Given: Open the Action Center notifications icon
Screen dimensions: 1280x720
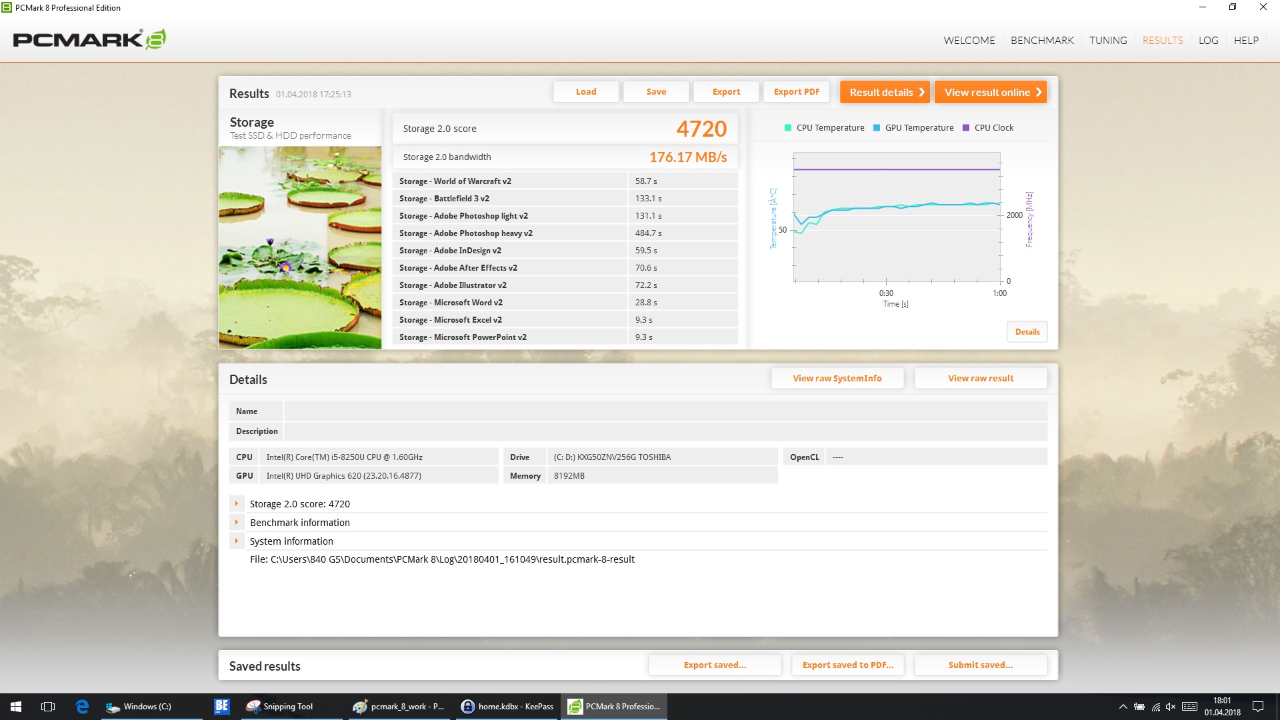Looking at the screenshot, I should tap(1258, 707).
